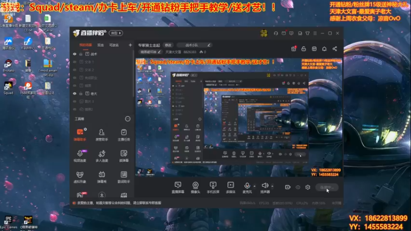The width and height of the screenshot is (411, 231).
Task: Open the PK tool in toolbox
Action: [81, 195]
